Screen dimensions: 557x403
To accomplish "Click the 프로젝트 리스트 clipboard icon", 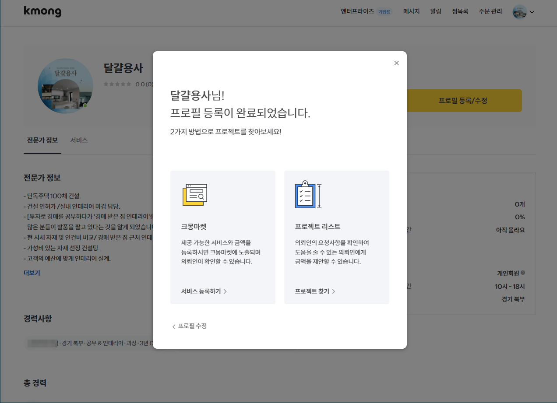I will 307,194.
